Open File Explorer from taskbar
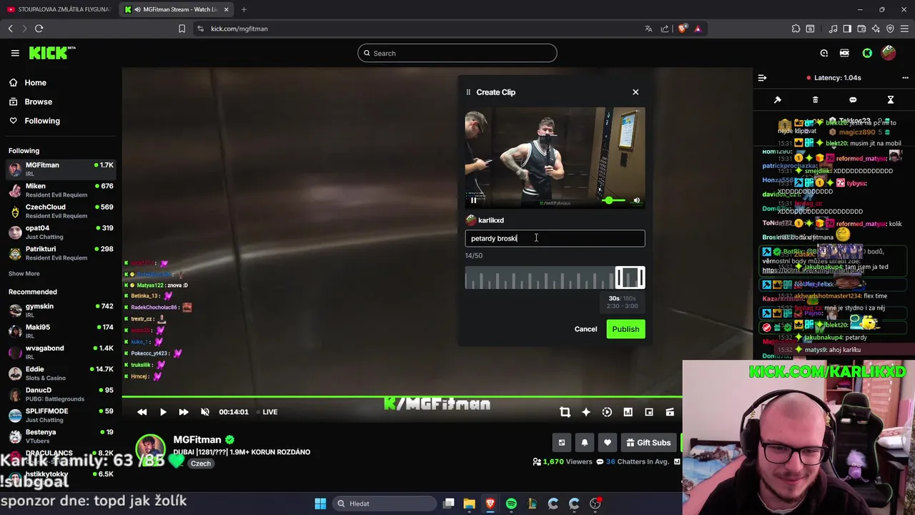Screen dimensions: 915x515 pyautogui.click(x=469, y=504)
